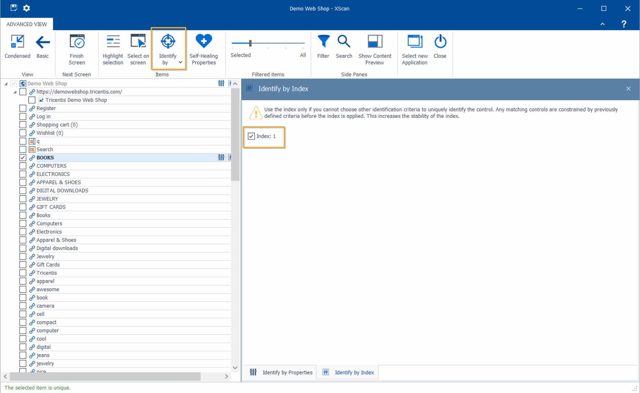Click the Filtered items slider handle
Image resolution: width=640 pixels, height=393 pixels.
(x=250, y=43)
